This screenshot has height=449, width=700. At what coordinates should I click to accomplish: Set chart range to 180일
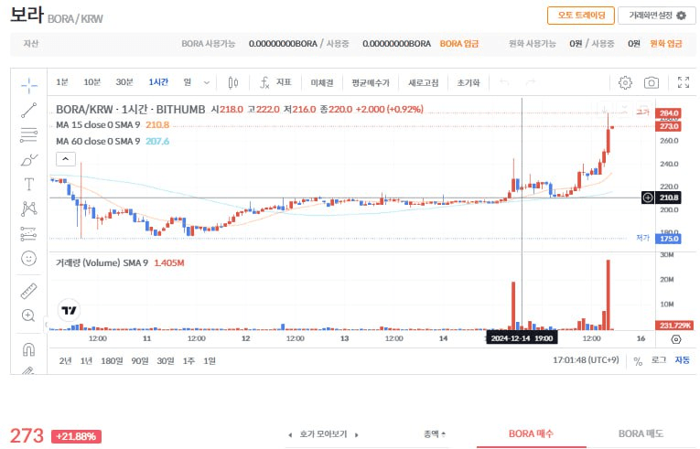coord(112,360)
